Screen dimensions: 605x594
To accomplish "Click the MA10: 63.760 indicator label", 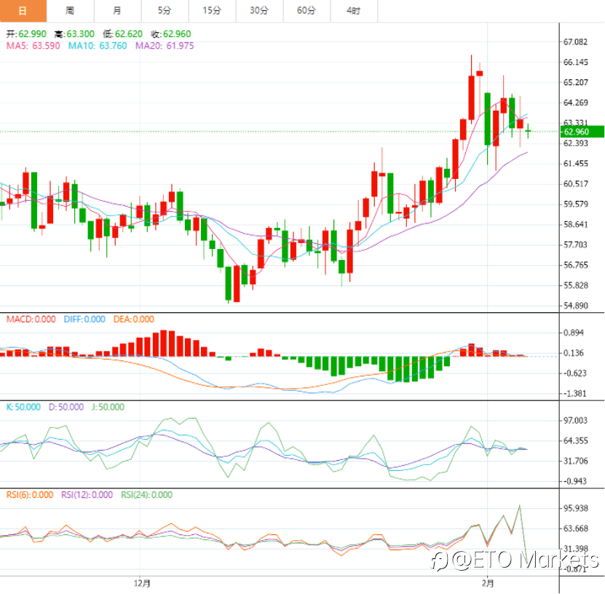I will tap(98, 46).
